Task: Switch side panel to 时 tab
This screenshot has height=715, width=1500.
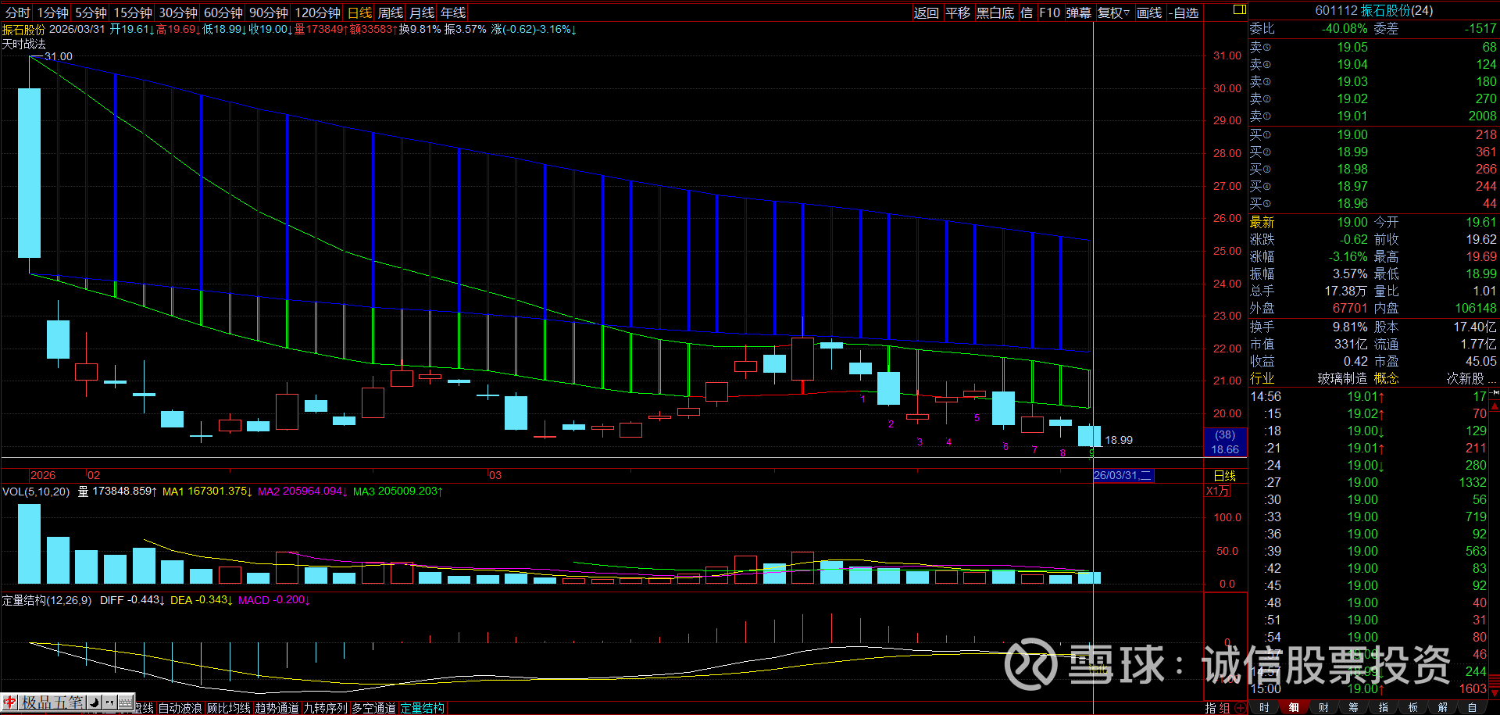Action: click(1264, 707)
